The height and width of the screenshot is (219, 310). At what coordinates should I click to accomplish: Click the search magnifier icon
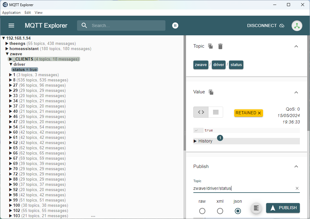pyautogui.click(x=84, y=25)
